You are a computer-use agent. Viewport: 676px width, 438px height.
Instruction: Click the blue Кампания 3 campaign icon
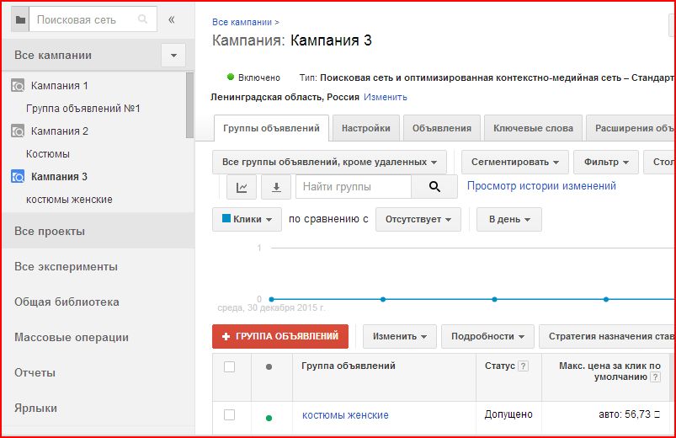(x=18, y=177)
